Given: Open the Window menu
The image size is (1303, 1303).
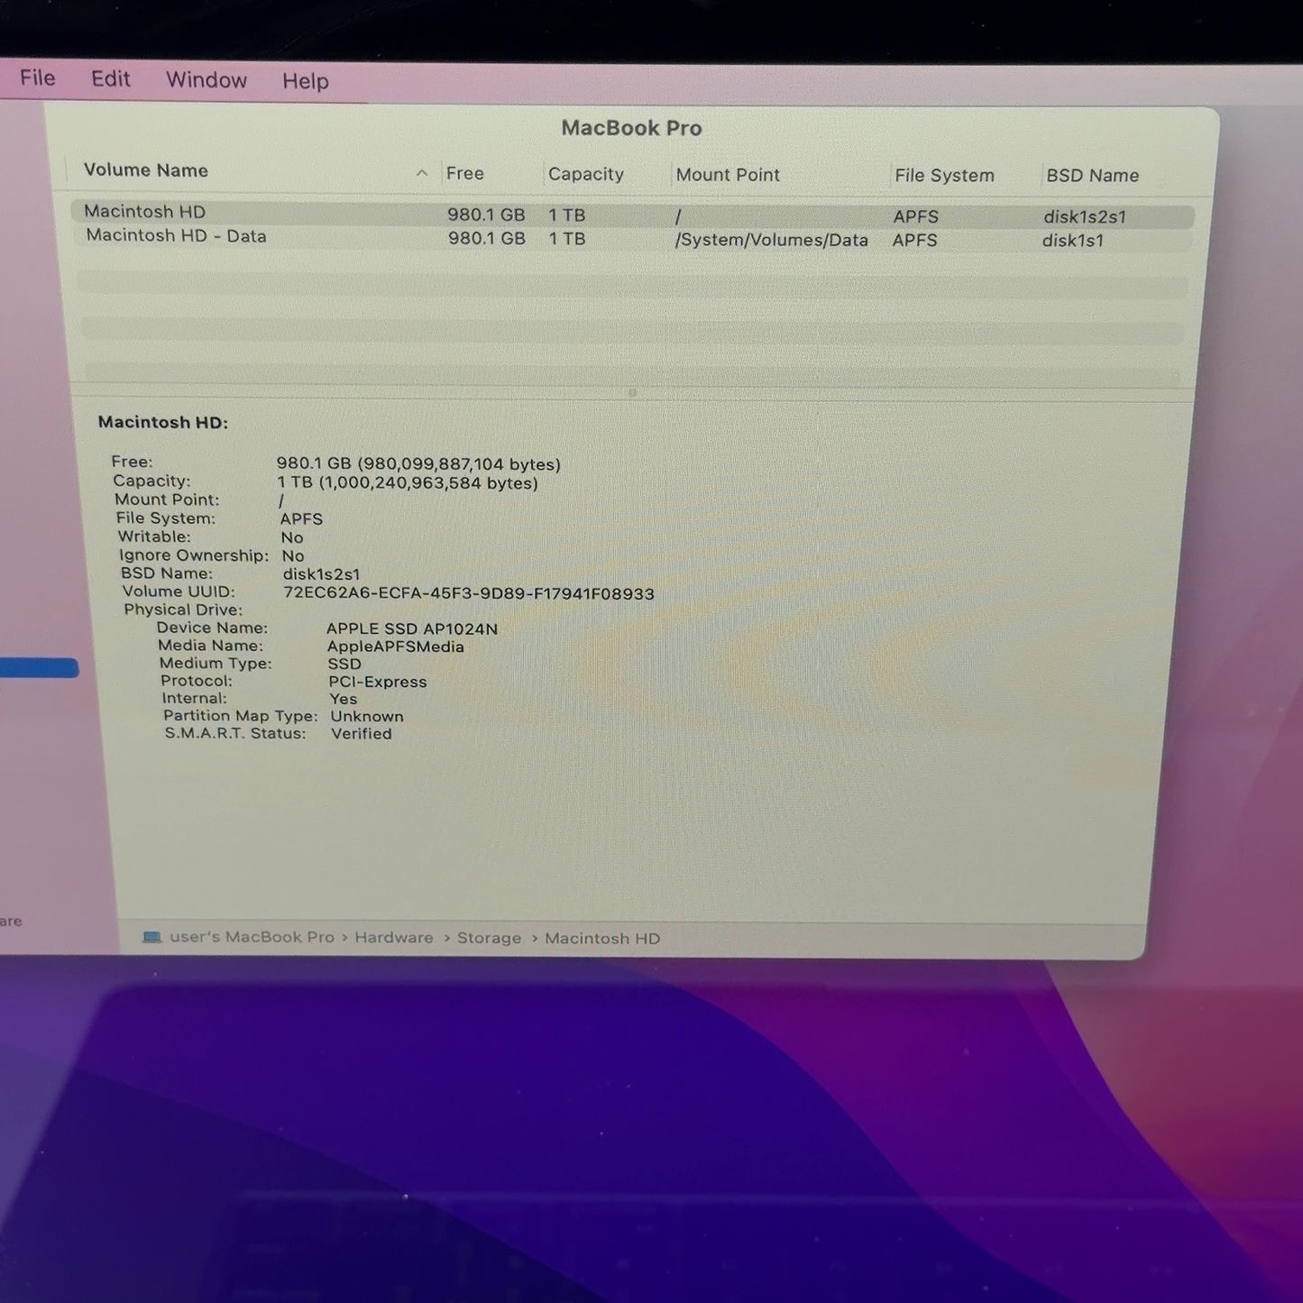Looking at the screenshot, I should [x=206, y=80].
